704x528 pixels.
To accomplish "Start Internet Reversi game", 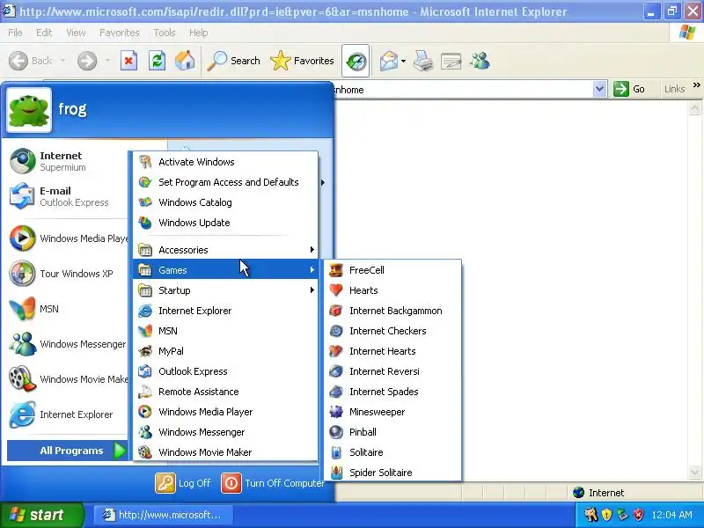I will tap(392, 370).
